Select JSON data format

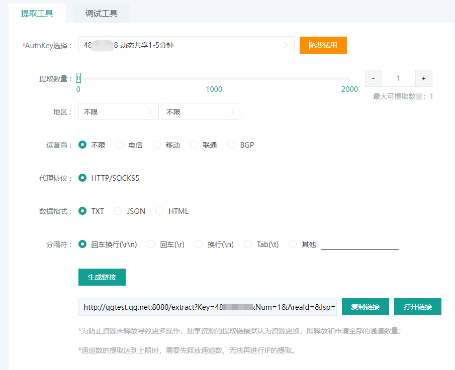tap(119, 211)
